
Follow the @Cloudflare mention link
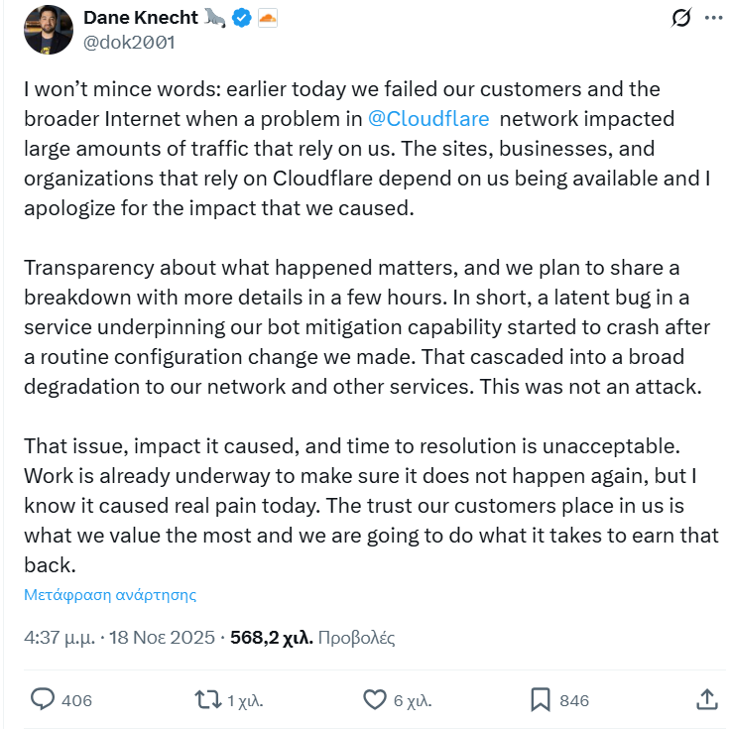(428, 118)
